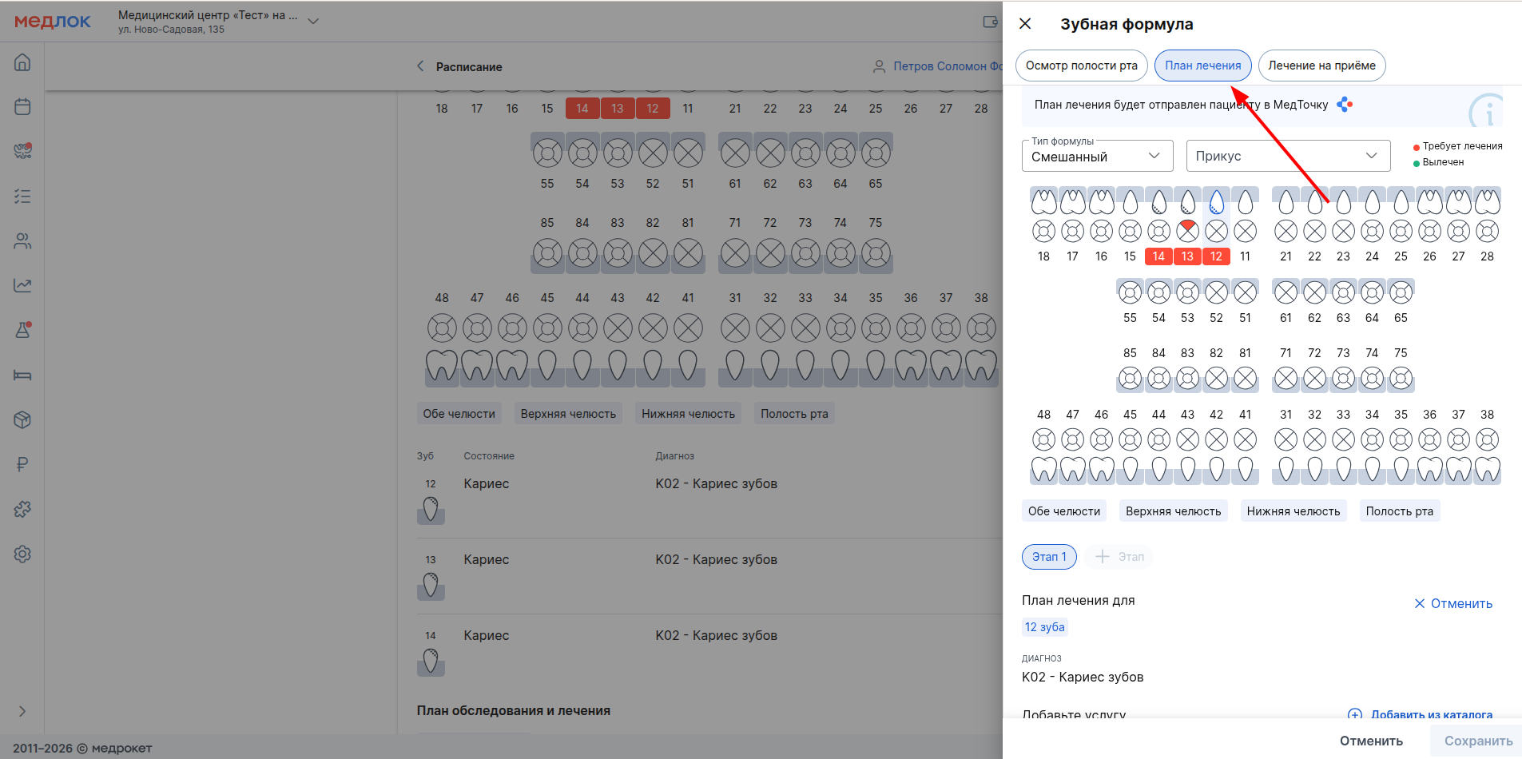Open the analytics chart icon in sidebar
The width and height of the screenshot is (1522, 759).
pyautogui.click(x=22, y=285)
